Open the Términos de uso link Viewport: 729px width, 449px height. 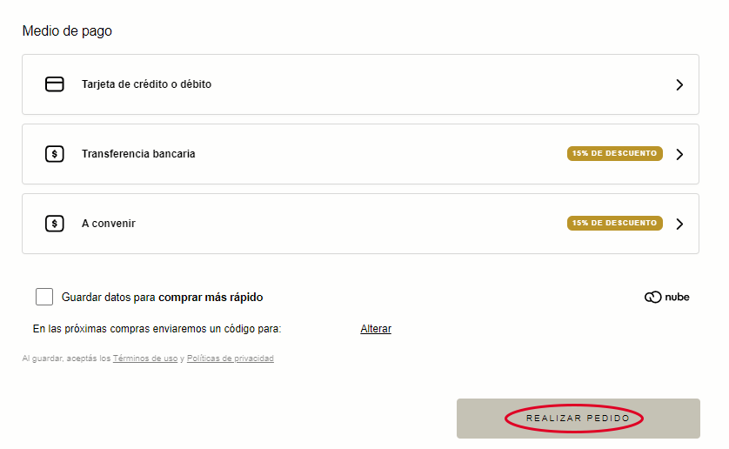pyautogui.click(x=145, y=359)
